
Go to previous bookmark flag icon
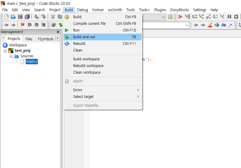coord(30,25)
